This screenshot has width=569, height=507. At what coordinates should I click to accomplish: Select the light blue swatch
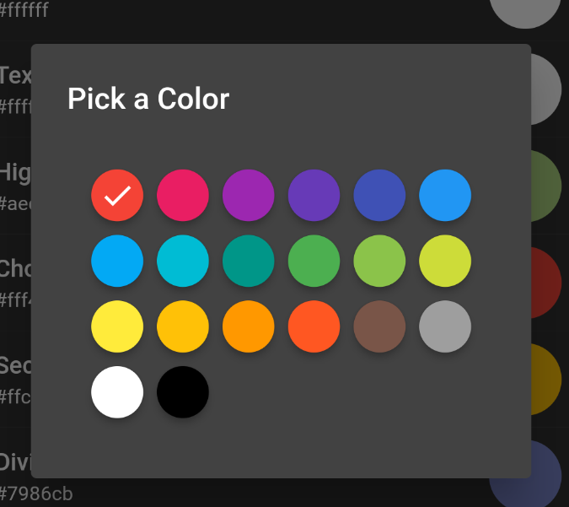[x=117, y=261]
